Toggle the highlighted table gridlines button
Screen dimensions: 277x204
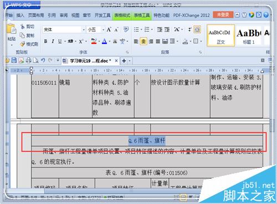click(x=197, y=30)
